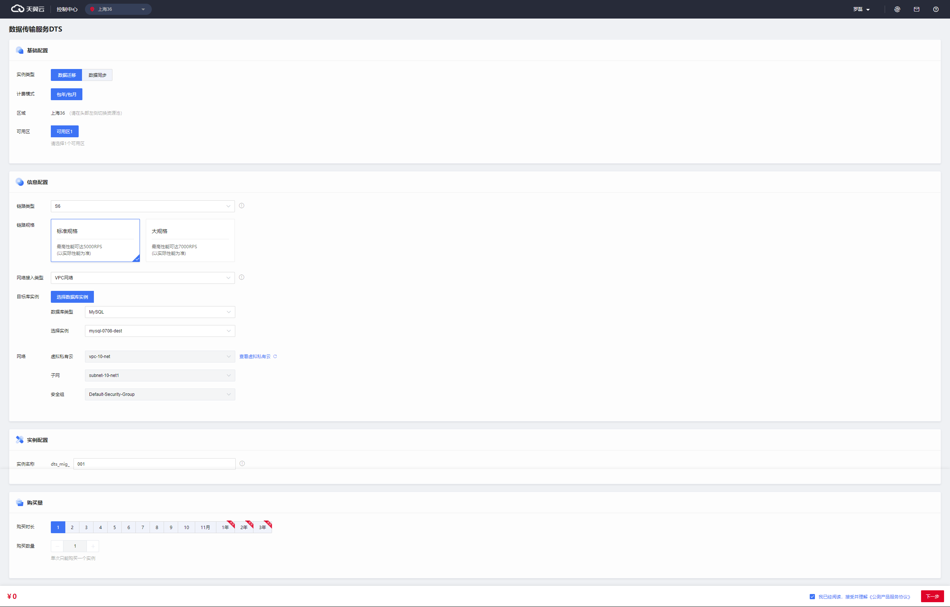Select the 标准规格 link specification card
Image resolution: width=950 pixels, height=607 pixels.
pyautogui.click(x=95, y=240)
